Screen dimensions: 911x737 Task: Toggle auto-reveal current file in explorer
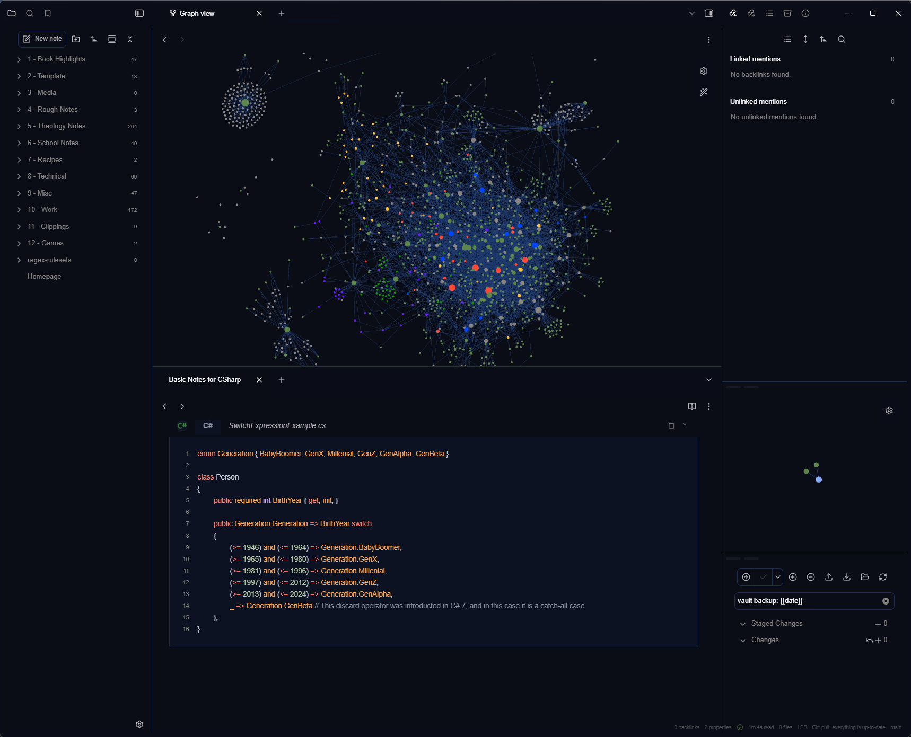pyautogui.click(x=112, y=39)
